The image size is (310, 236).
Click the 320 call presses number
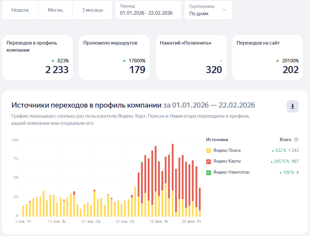click(x=214, y=70)
